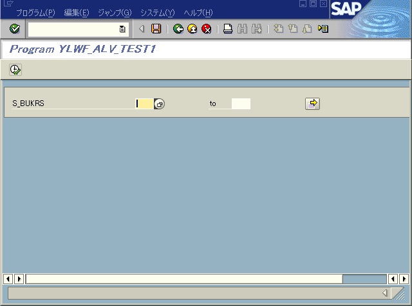The image size is (412, 306).
Task: Expand the toolbar command field arrow
Action: coord(142,29)
